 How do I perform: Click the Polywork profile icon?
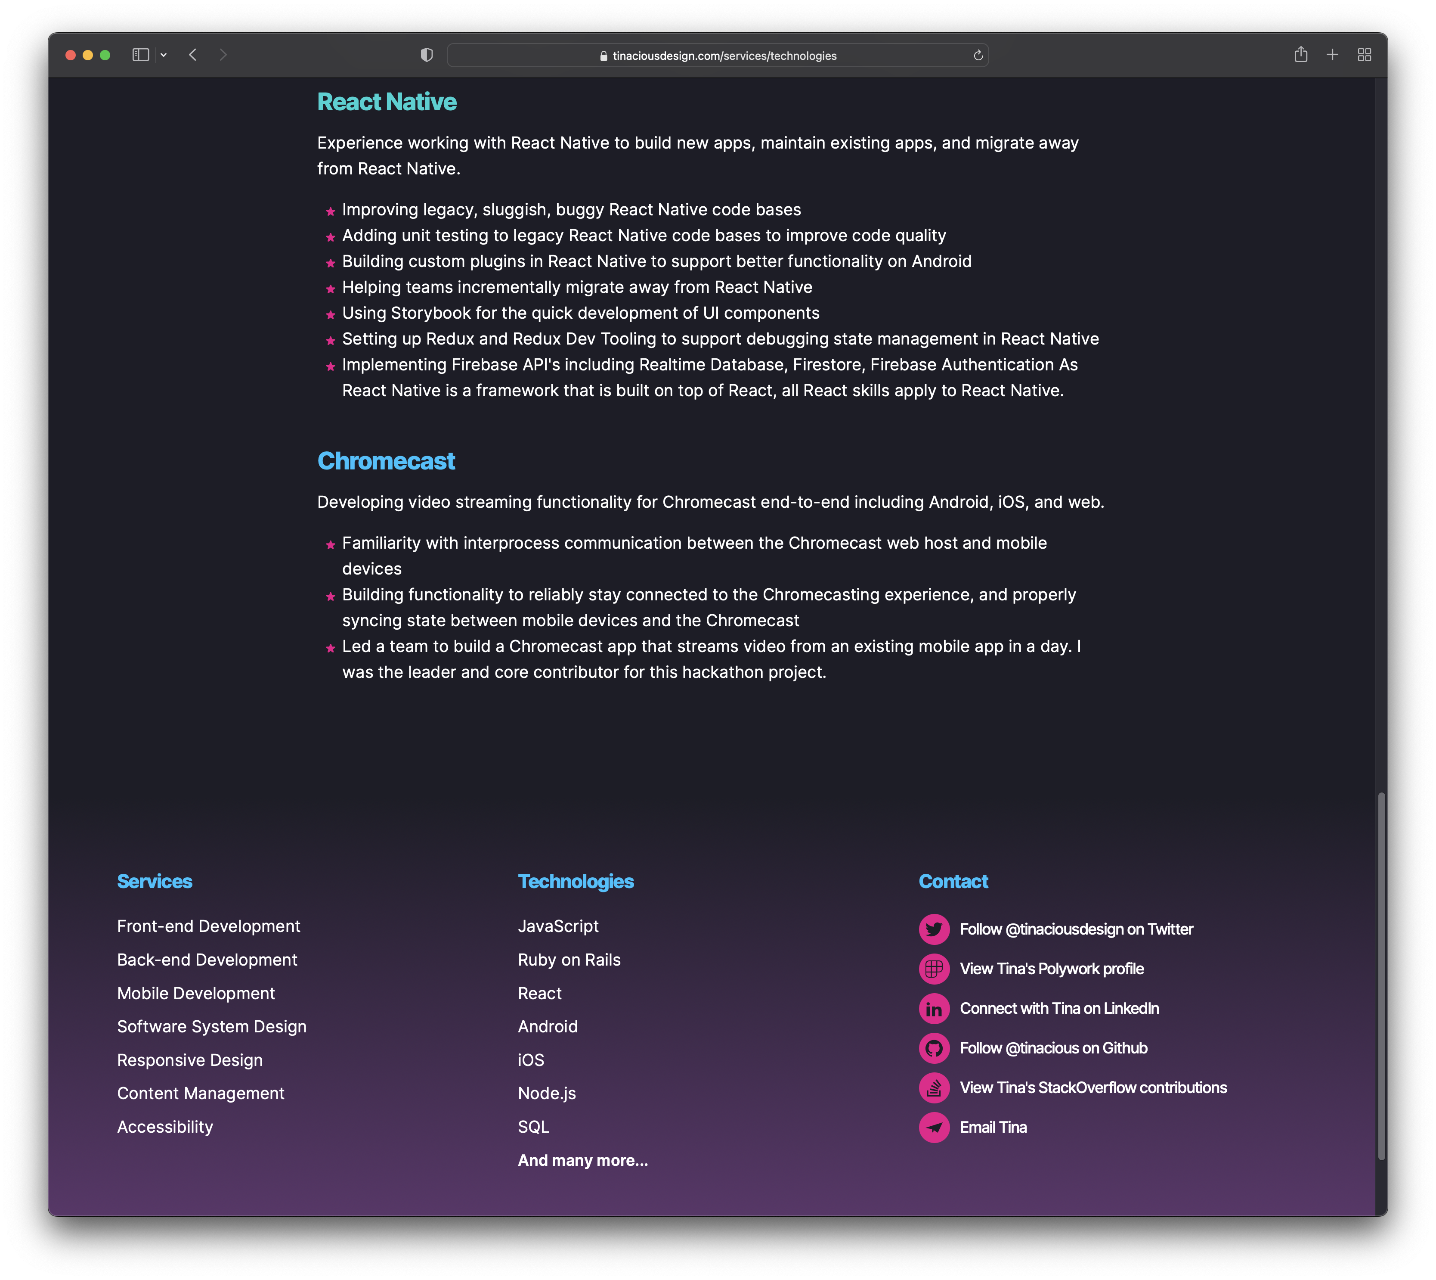click(934, 969)
